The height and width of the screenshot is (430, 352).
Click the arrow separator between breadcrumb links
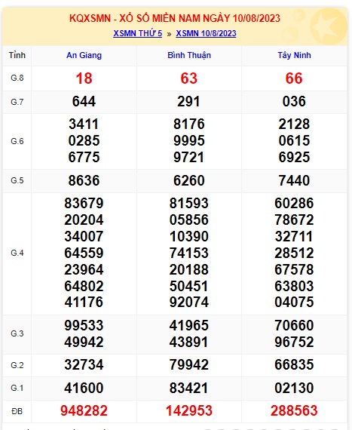[169, 34]
